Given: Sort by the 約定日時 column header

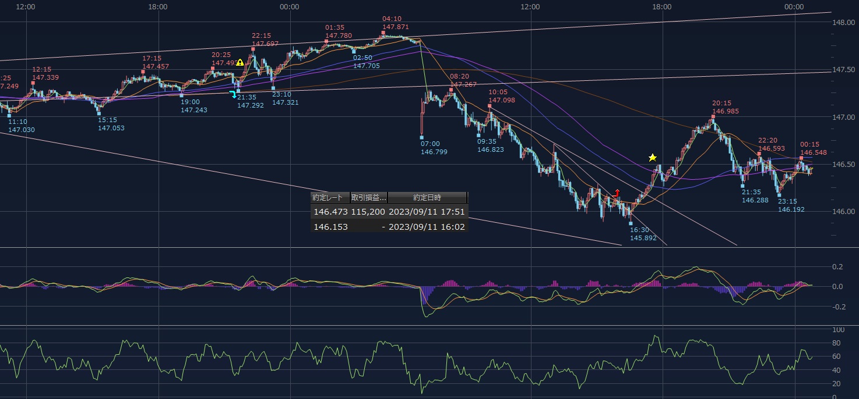Looking at the screenshot, I should [x=427, y=198].
